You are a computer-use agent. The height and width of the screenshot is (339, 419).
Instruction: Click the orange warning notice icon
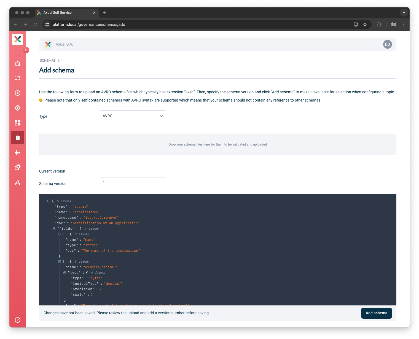41,100
